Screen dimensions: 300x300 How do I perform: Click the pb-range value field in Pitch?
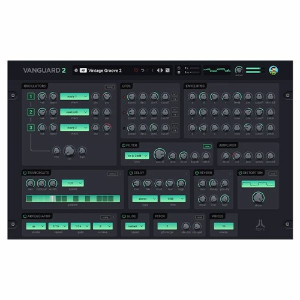[167, 226]
